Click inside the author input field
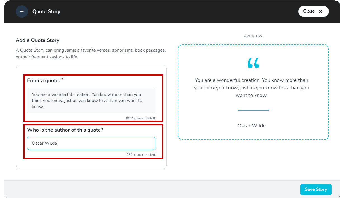This screenshot has width=344, height=198. [91, 143]
